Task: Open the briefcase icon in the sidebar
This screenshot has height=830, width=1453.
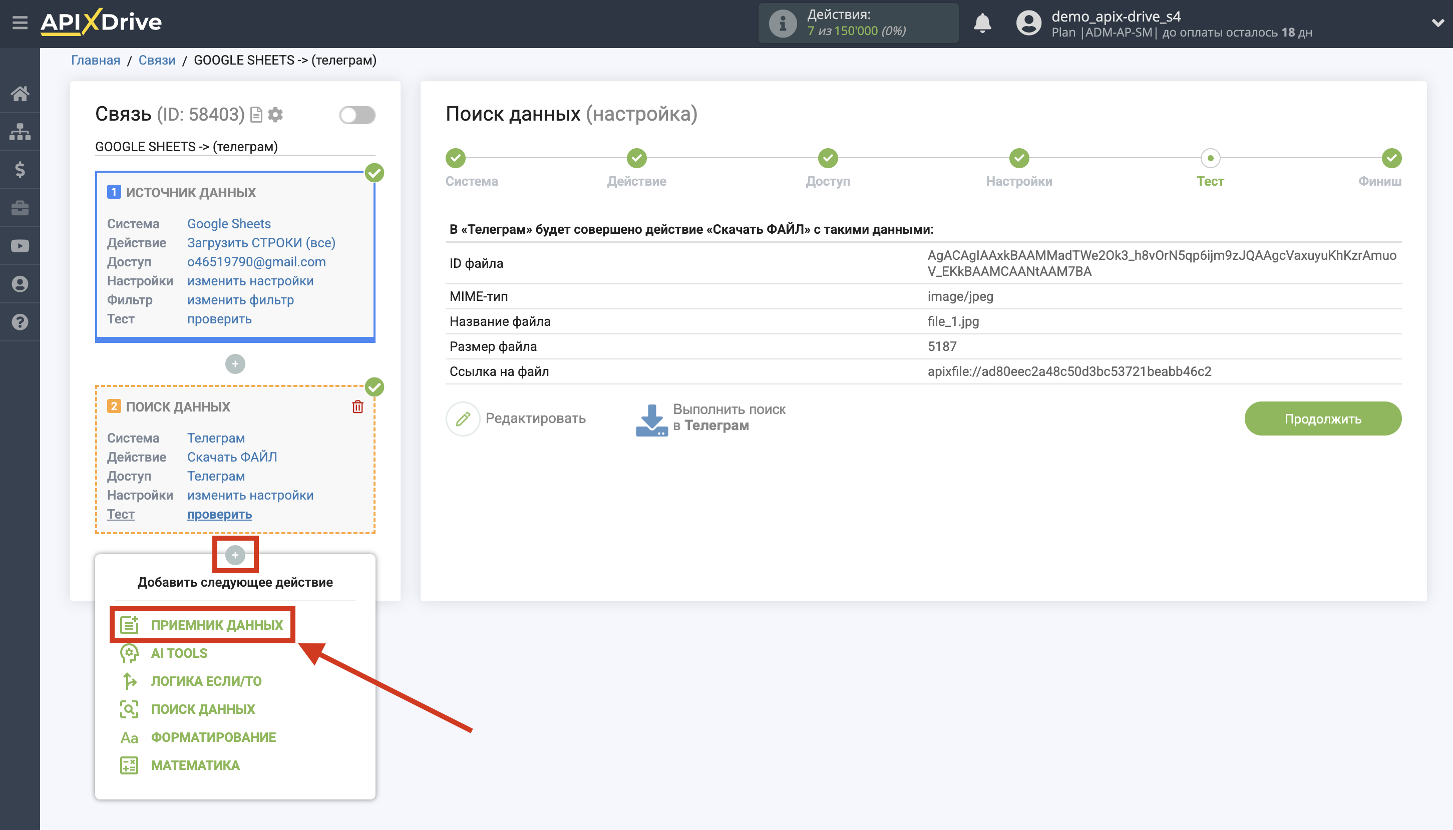Action: 21,207
